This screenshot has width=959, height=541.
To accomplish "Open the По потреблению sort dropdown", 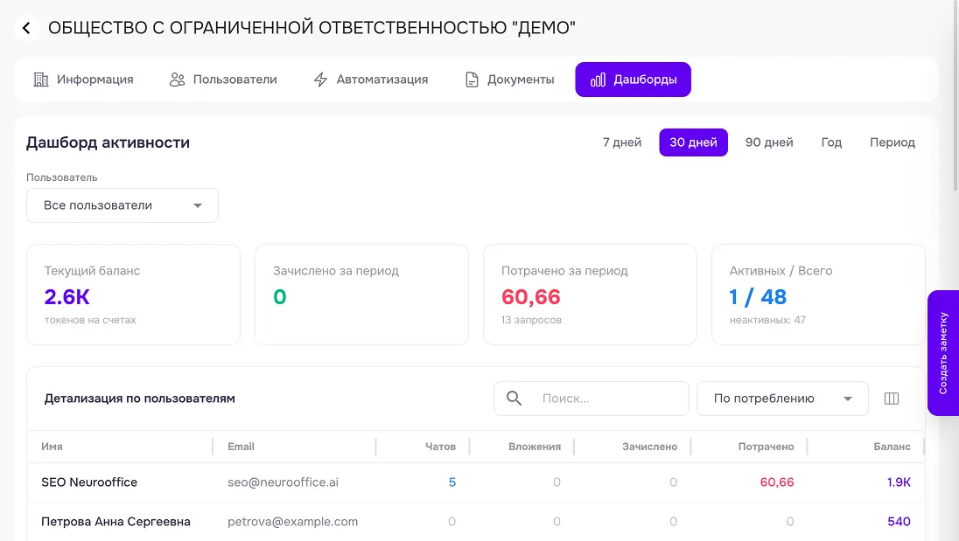I will (x=782, y=399).
